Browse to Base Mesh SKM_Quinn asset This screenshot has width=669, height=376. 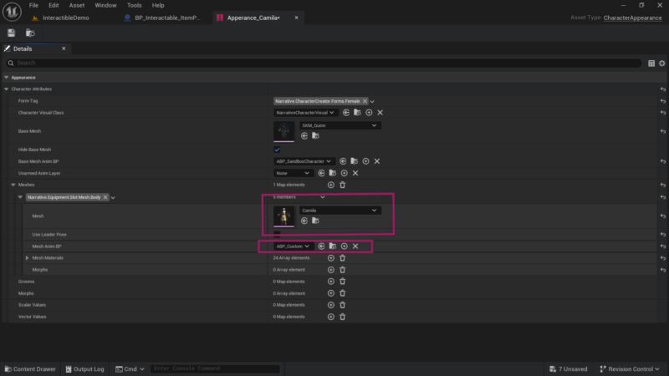(315, 135)
